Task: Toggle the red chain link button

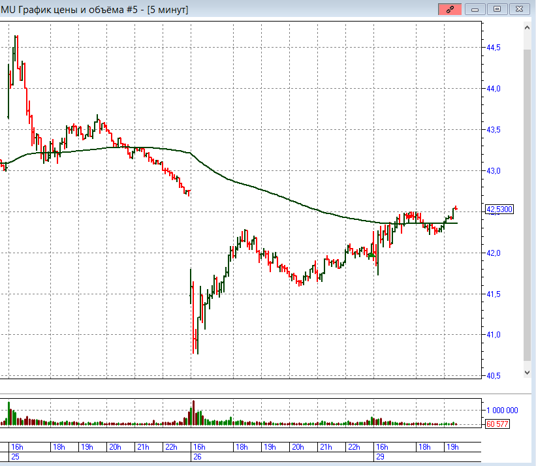Action: 450,9
